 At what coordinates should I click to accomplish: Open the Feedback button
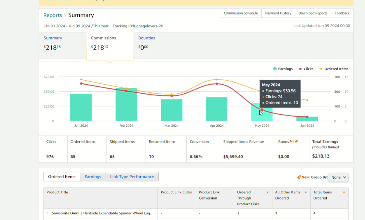(342, 13)
